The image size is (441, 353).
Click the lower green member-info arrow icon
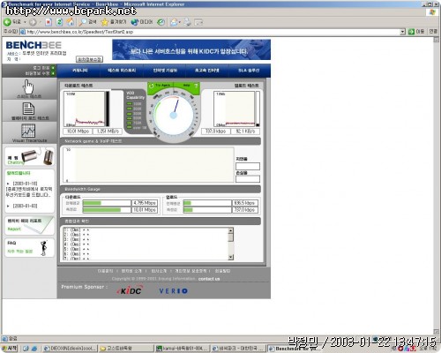tap(53, 73)
